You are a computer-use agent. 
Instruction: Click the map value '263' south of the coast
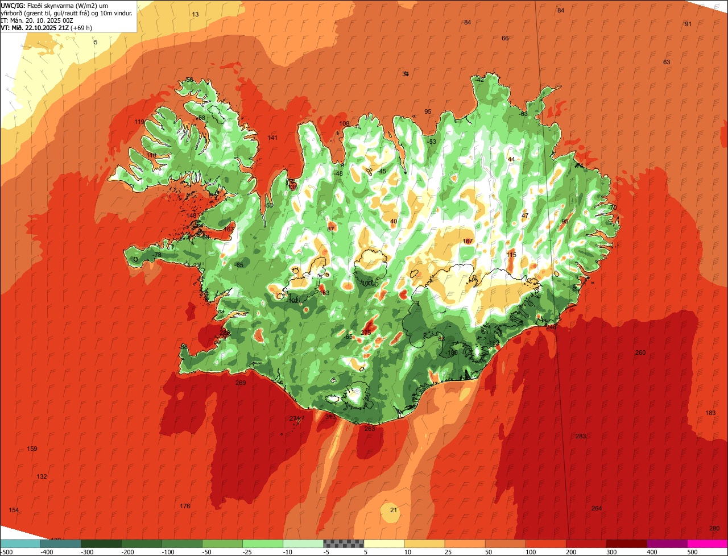(370, 429)
